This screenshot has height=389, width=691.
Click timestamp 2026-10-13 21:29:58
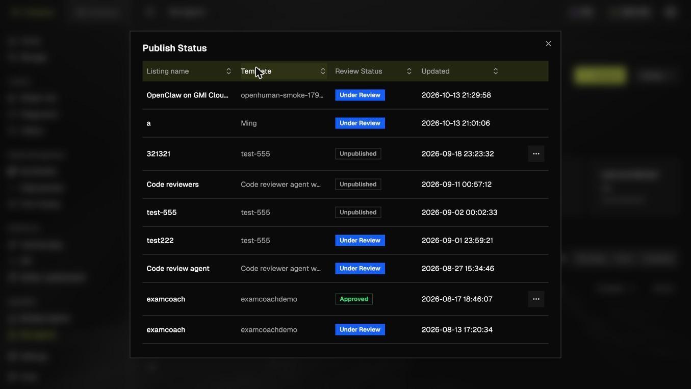[x=456, y=95]
